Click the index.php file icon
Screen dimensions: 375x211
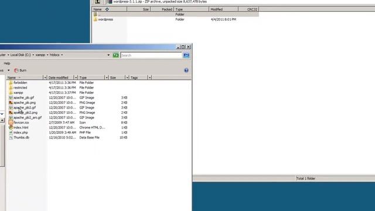11,132
